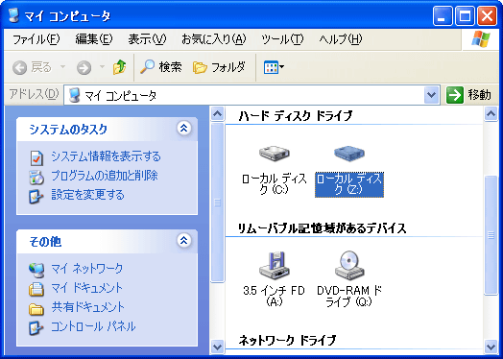This screenshot has width=503, height=359.
Task: Open 表示(V) menu
Action: tap(147, 39)
